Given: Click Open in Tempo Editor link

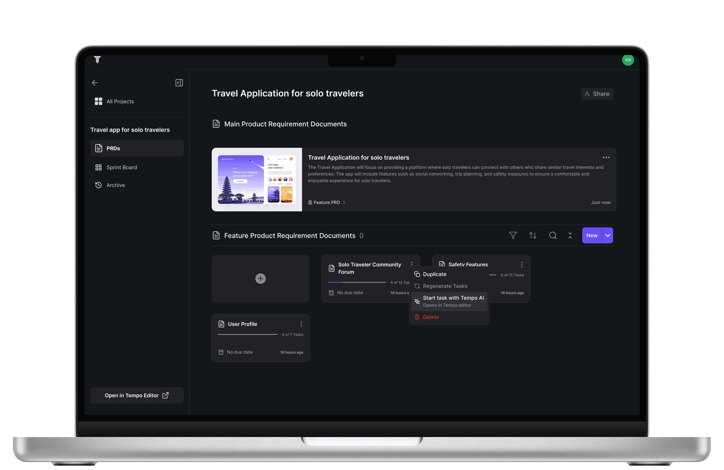Looking at the screenshot, I should tap(137, 395).
